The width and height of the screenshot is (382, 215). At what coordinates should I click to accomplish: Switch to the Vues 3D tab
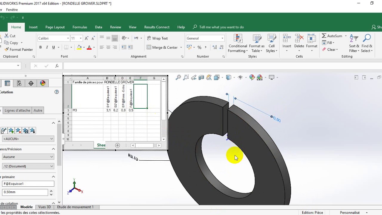pyautogui.click(x=44, y=207)
